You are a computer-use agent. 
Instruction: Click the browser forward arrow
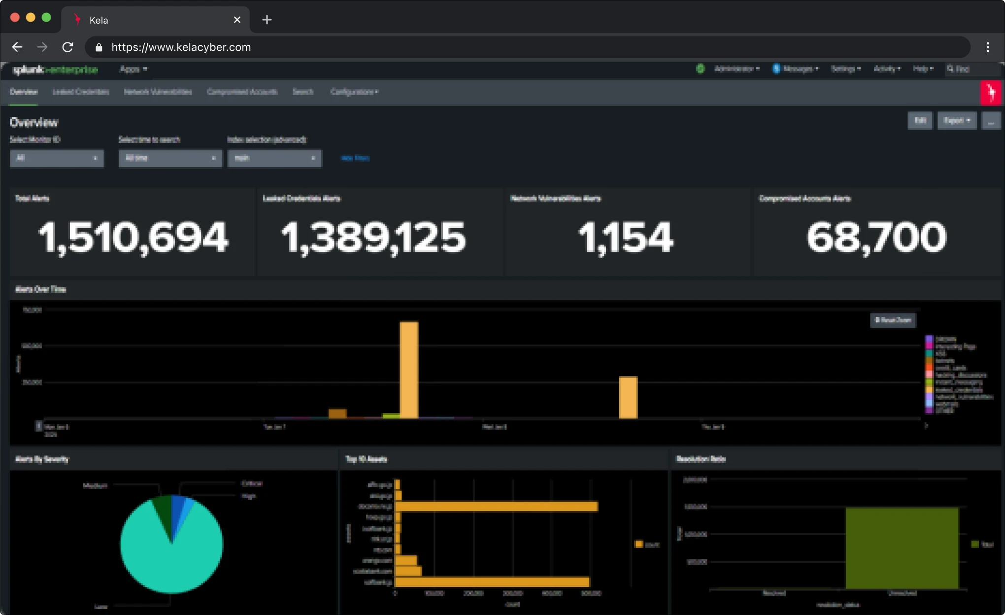click(x=43, y=47)
